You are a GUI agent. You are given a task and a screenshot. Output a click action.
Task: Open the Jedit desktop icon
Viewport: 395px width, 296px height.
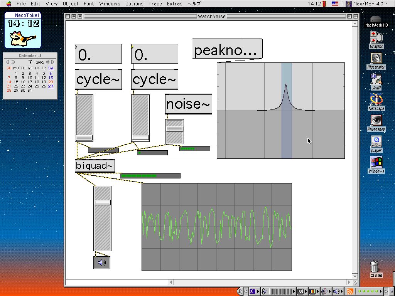click(376, 79)
